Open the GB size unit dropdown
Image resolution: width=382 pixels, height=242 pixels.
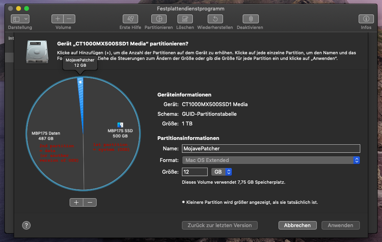pos(221,172)
